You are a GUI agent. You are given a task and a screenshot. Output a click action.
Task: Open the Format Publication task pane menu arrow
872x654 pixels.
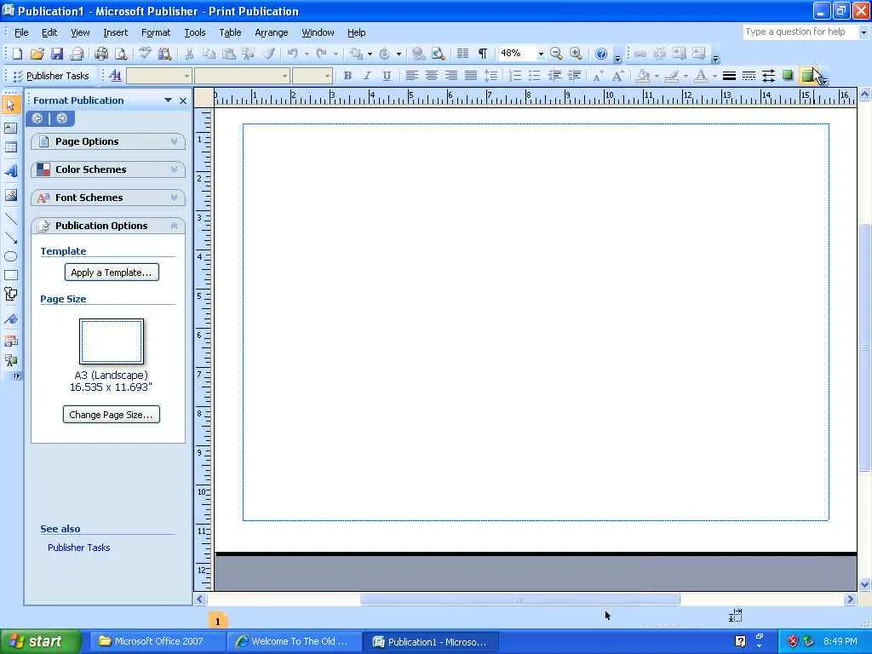168,100
